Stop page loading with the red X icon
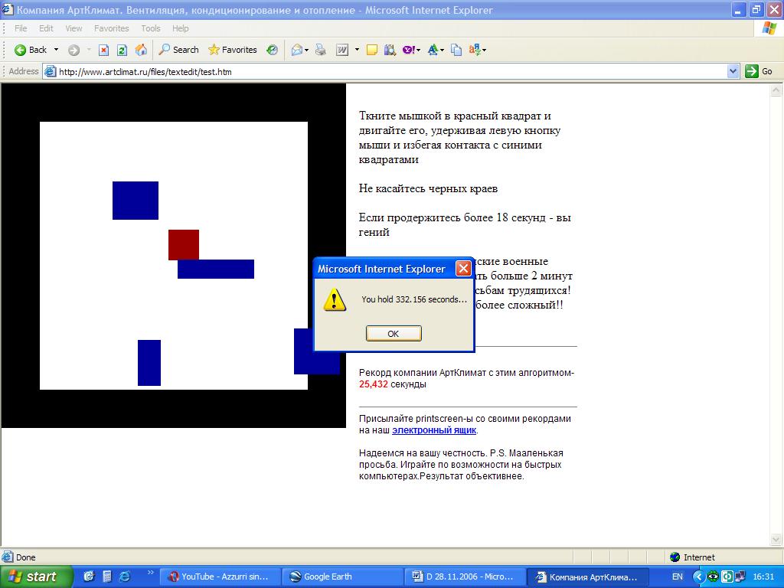784x588 pixels. [x=103, y=50]
